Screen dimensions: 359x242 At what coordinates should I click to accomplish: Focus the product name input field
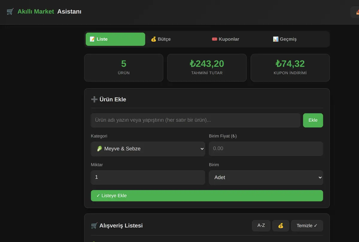[x=196, y=120]
